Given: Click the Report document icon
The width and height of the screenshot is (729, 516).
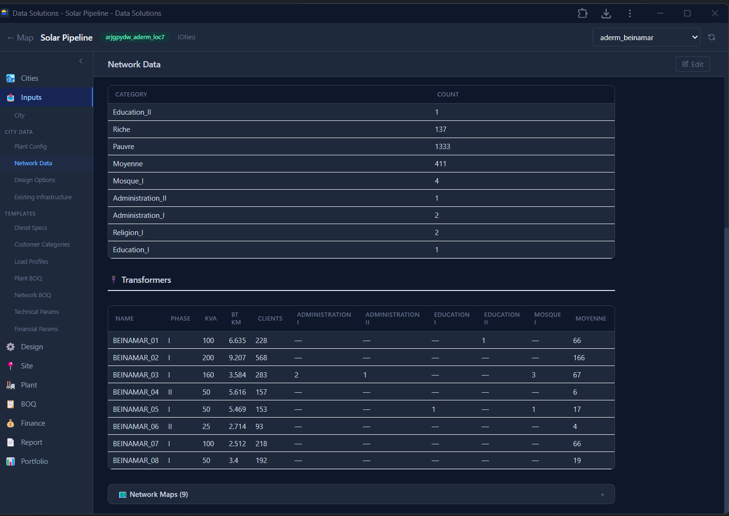Looking at the screenshot, I should coord(11,442).
